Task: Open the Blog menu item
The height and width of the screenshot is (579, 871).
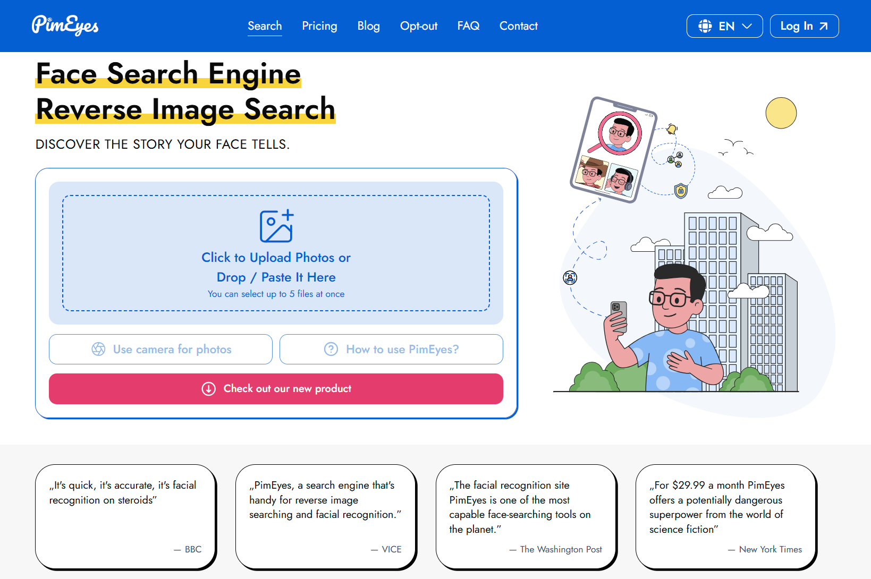Action: point(368,26)
